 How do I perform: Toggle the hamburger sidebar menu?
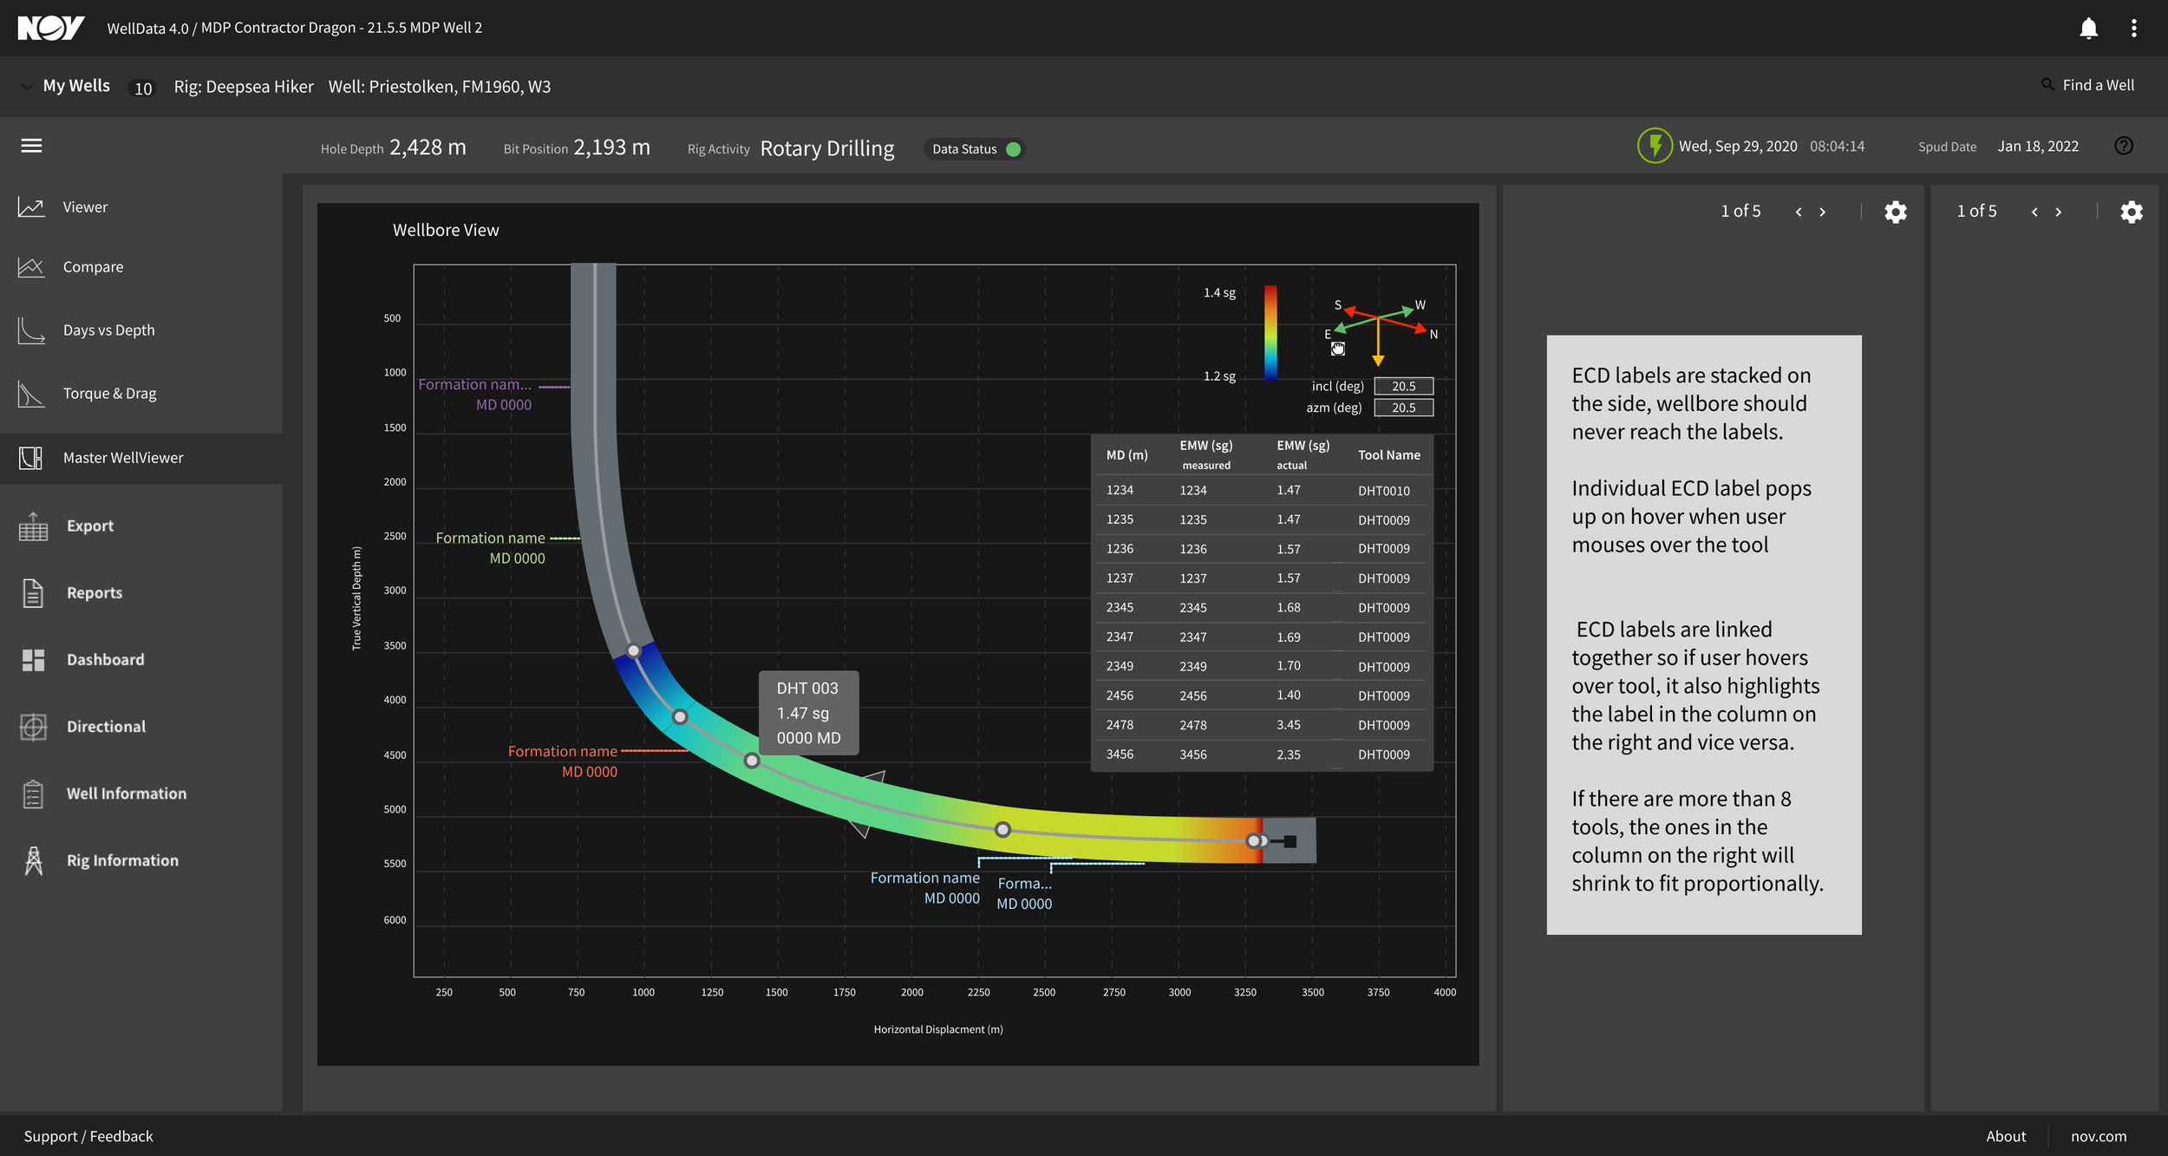click(x=31, y=146)
